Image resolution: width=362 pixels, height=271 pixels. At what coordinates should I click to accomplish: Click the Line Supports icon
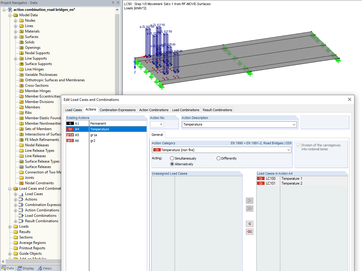click(x=21, y=58)
